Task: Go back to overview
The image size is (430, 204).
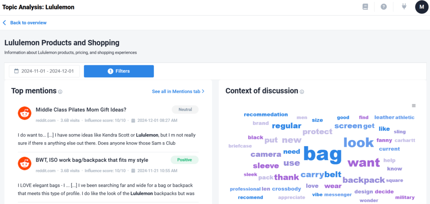Action: pos(28,23)
